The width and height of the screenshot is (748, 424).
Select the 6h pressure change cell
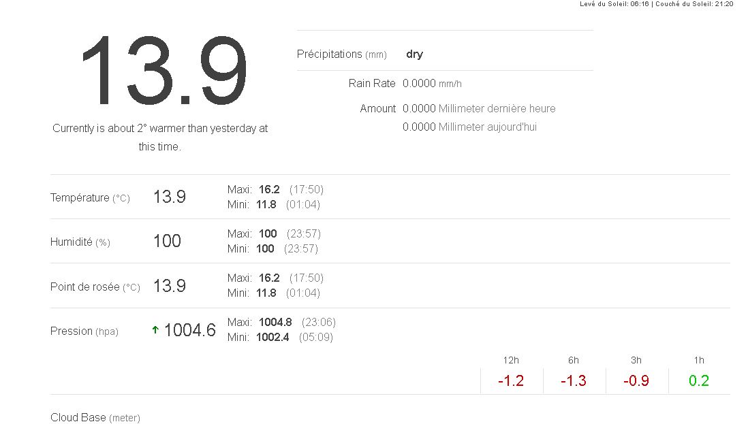point(574,380)
